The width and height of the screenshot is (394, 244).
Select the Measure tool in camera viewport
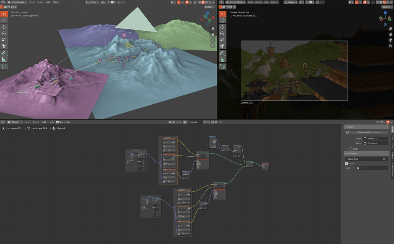point(222,60)
